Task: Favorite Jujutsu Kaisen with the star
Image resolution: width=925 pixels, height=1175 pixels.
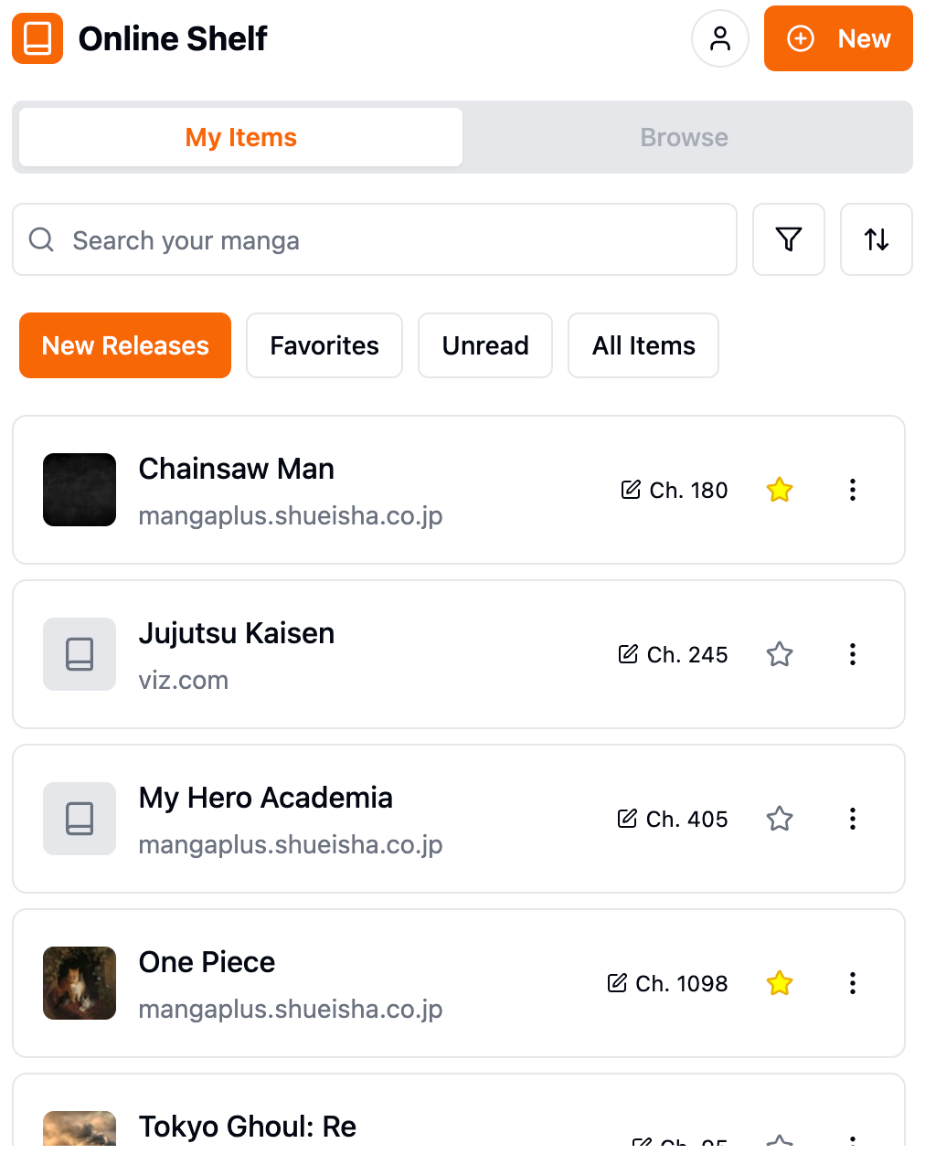Action: 780,655
